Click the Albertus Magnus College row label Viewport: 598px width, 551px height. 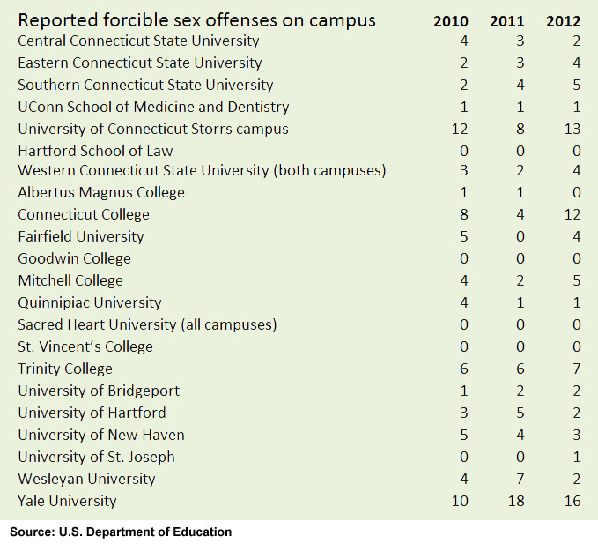(101, 192)
